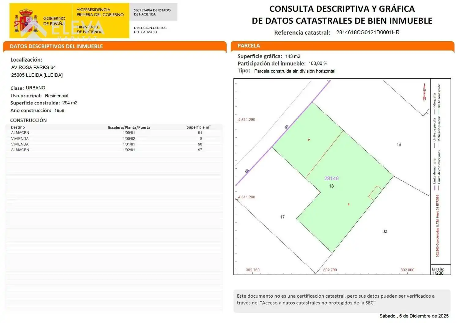Image resolution: width=459 pixels, height=323 pixels.
Task: Click the DIRECCIÓN GENERAL DEL CATASTRO label
Action: pos(151,30)
